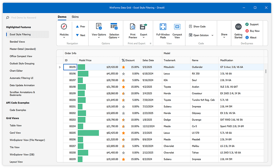Toggle the star in row 00201

(x=123, y=107)
